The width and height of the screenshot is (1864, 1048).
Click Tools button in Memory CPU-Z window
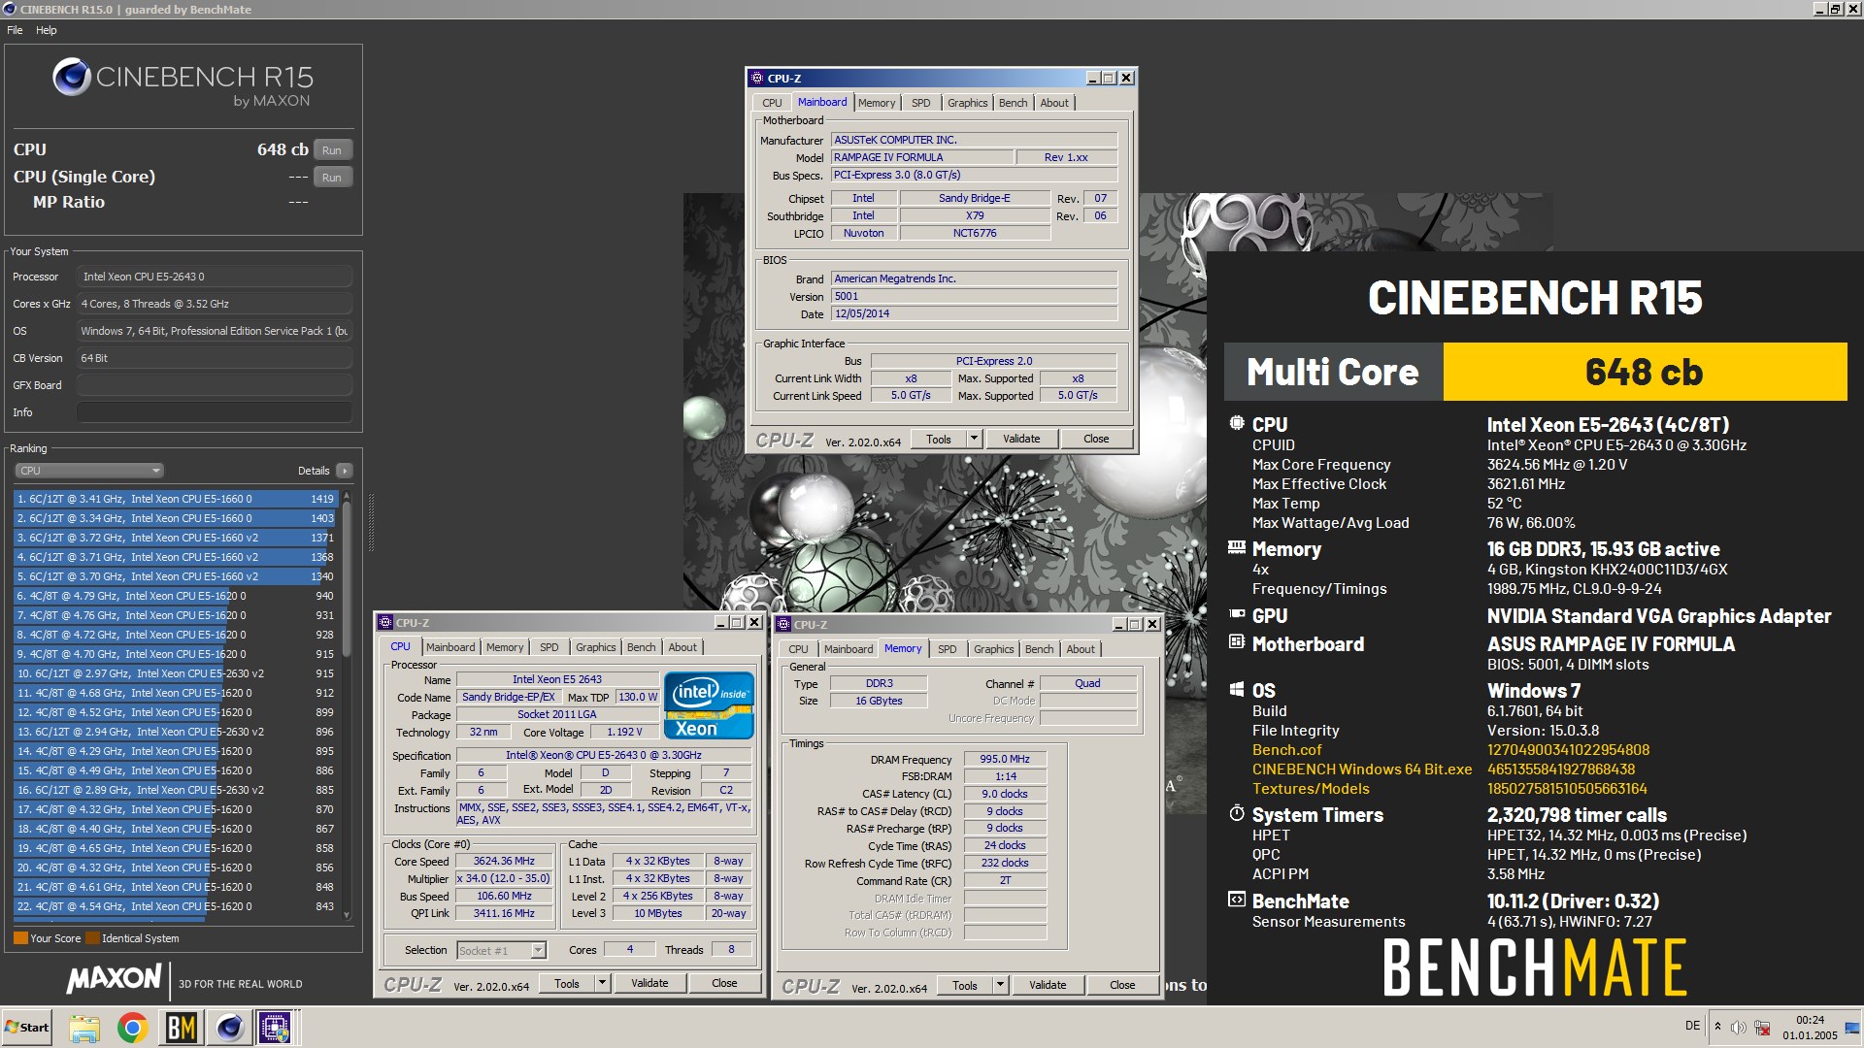click(x=965, y=986)
